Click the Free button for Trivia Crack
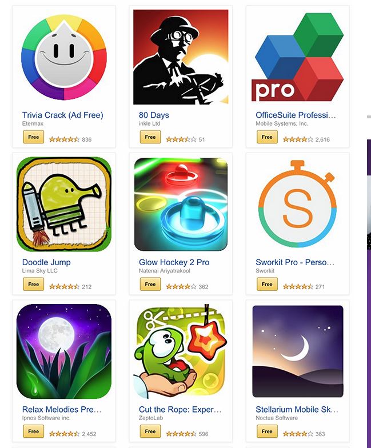The image size is (371, 448). pos(33,137)
